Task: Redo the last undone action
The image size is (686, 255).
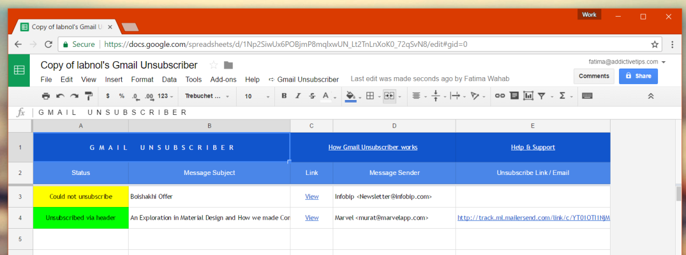Action: 74,96
